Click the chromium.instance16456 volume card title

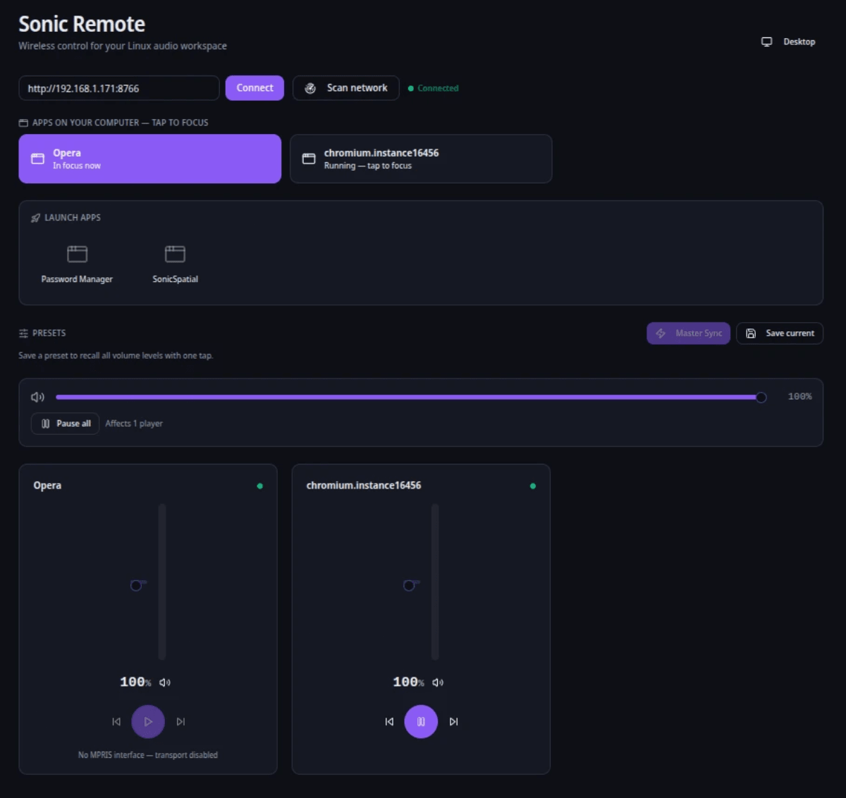click(364, 486)
